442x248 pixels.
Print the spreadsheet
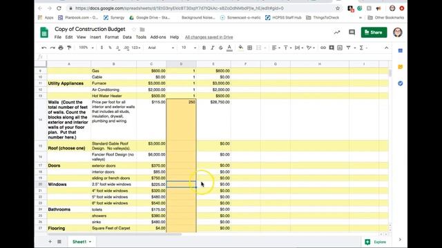click(61, 48)
